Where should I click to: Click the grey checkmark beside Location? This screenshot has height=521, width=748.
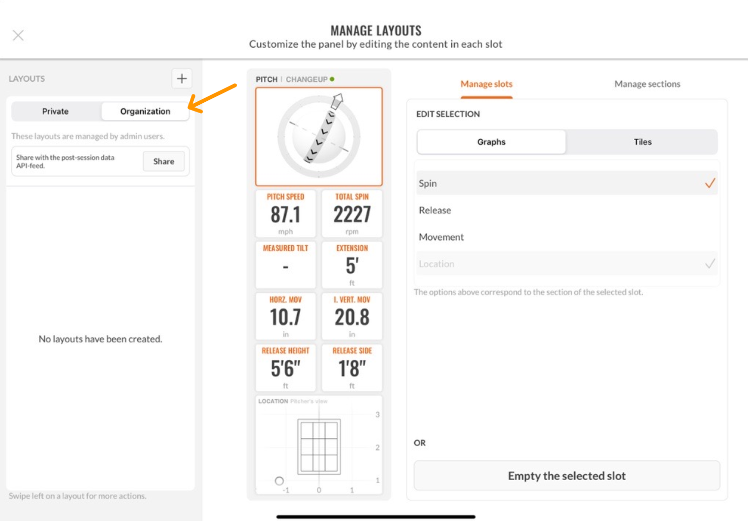coord(710,264)
